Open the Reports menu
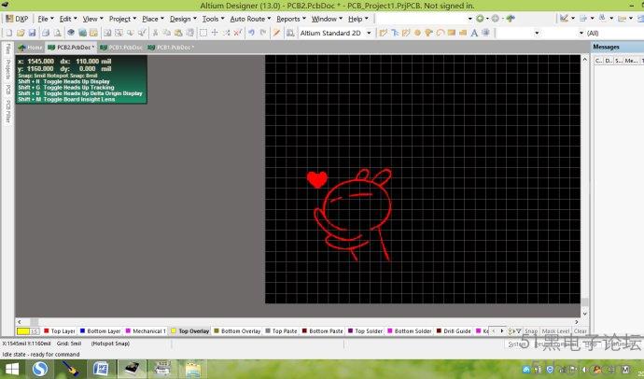Screen dimensions: 644x379 point(291,19)
